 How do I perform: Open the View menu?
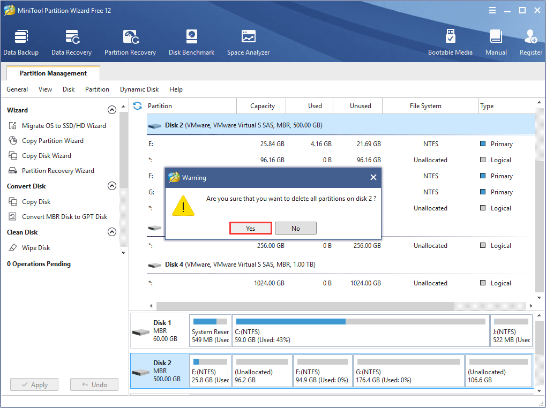click(x=45, y=89)
